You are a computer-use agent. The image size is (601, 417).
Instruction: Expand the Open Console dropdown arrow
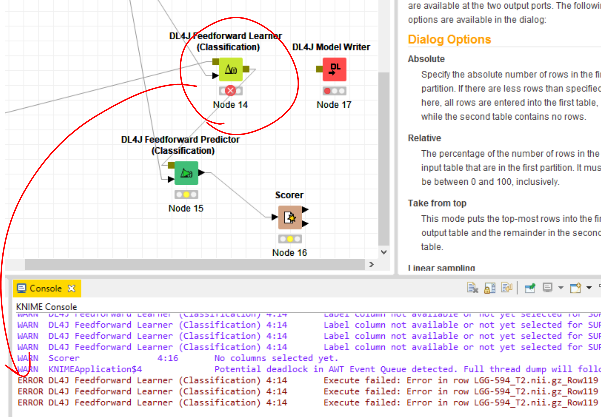589,288
